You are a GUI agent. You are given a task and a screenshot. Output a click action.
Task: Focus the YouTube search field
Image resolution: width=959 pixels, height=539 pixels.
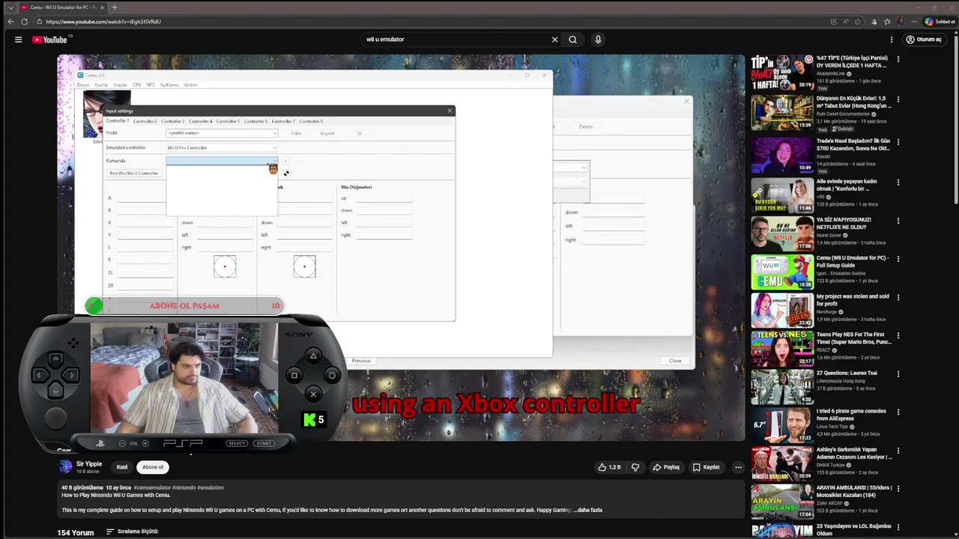coord(454,40)
